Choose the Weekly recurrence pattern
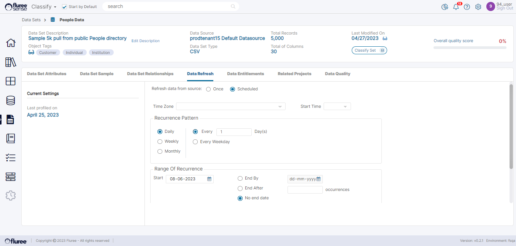 [160, 142]
